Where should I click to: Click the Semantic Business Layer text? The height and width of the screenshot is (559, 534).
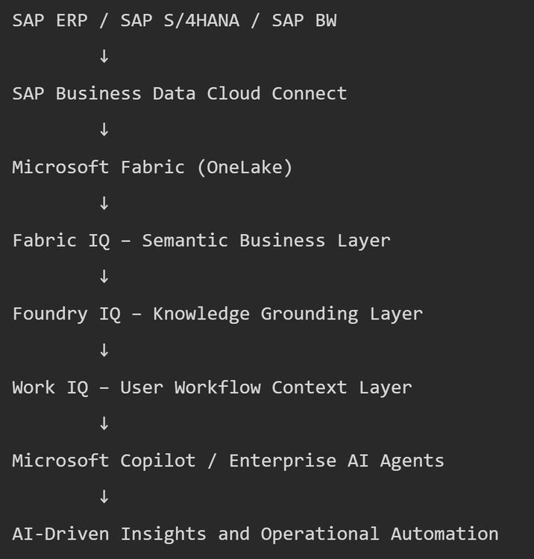pyautogui.click(x=266, y=240)
